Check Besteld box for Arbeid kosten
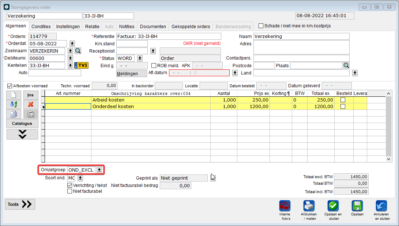399x226 pixels. coord(343,100)
